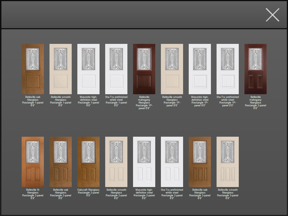This screenshot has width=288, height=216.
Task: Click the label "Oakcraft fiberglass Rectangle 2-panel 6'8""
Action: click(88, 192)
